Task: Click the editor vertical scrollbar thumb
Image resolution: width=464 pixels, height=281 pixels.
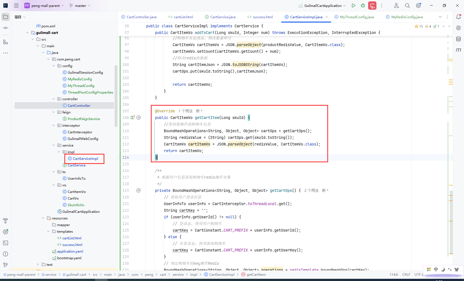Action: (451, 222)
